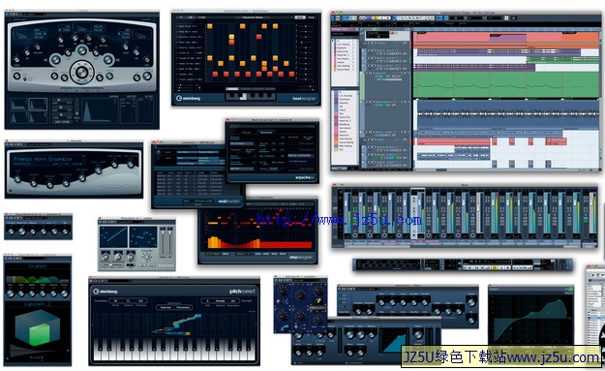Click the yellow cycle button in transport bar

click(x=495, y=267)
